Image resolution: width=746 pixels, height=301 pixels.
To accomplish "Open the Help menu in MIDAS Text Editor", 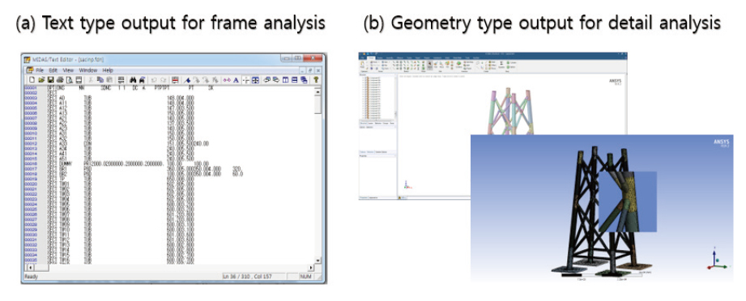I will pos(108,70).
